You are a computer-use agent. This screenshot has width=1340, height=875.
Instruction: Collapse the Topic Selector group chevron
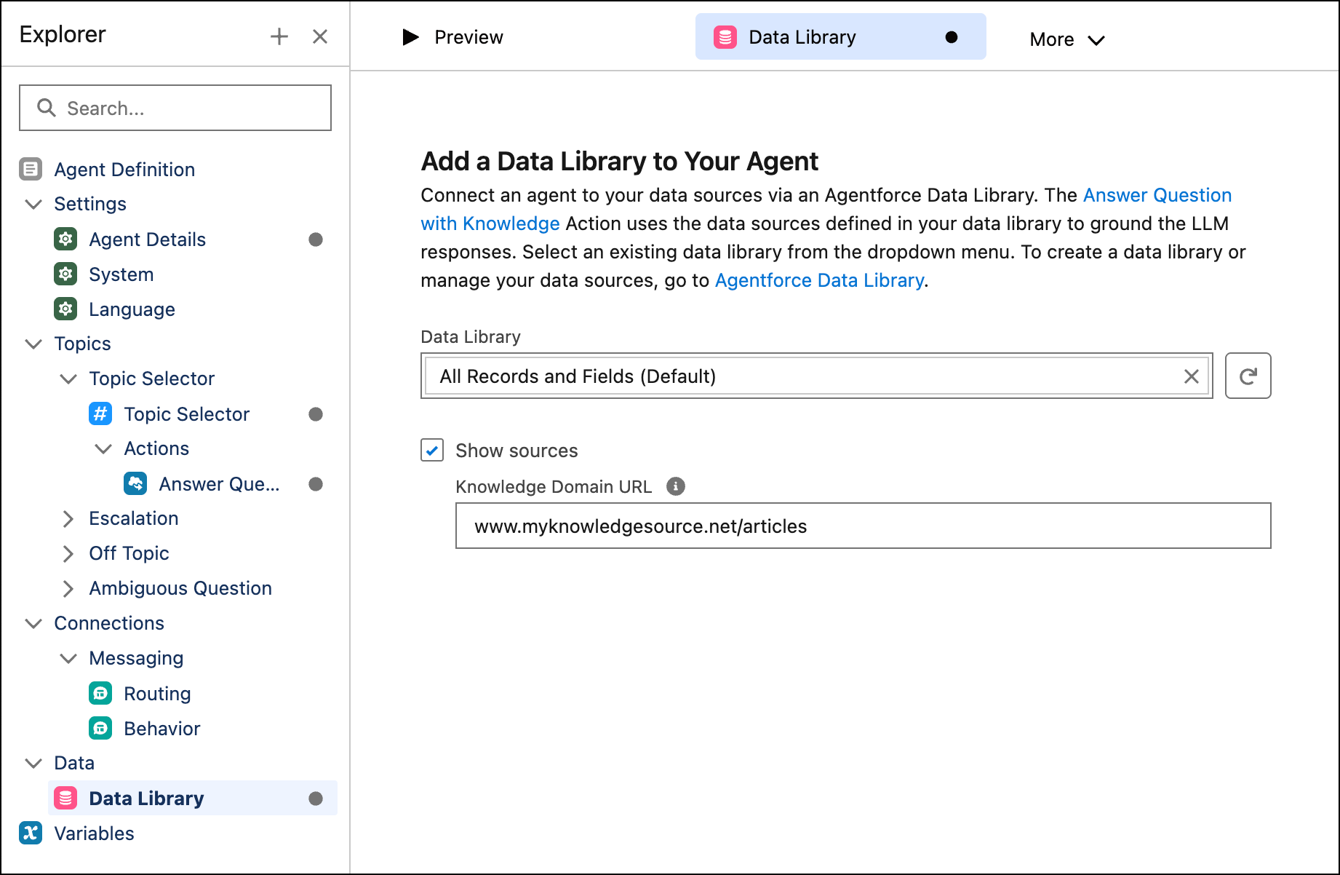tap(68, 379)
